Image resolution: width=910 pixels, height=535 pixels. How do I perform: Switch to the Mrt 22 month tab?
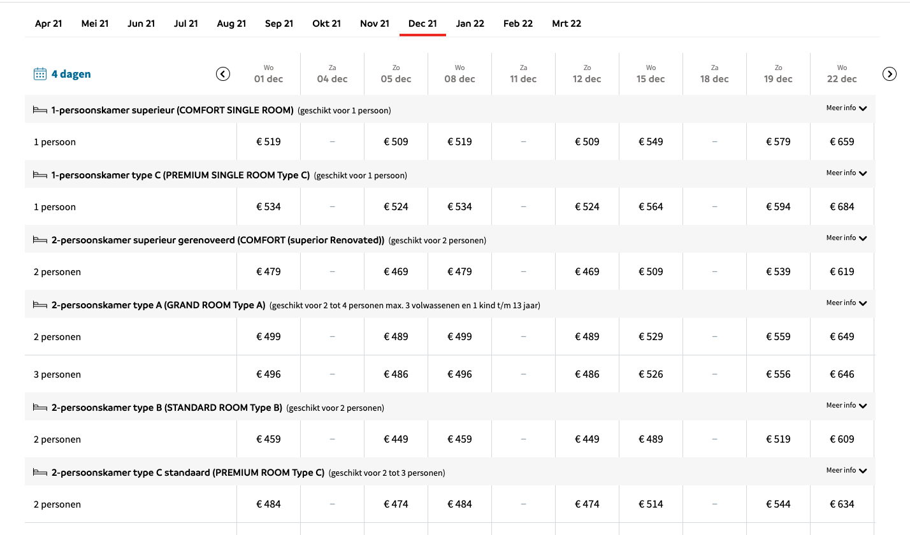pyautogui.click(x=567, y=24)
